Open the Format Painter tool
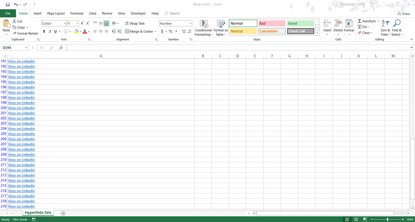 click(x=25, y=33)
